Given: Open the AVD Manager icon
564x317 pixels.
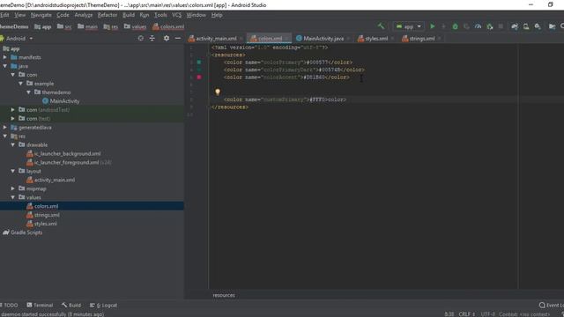Looking at the screenshot, I should point(526,26).
